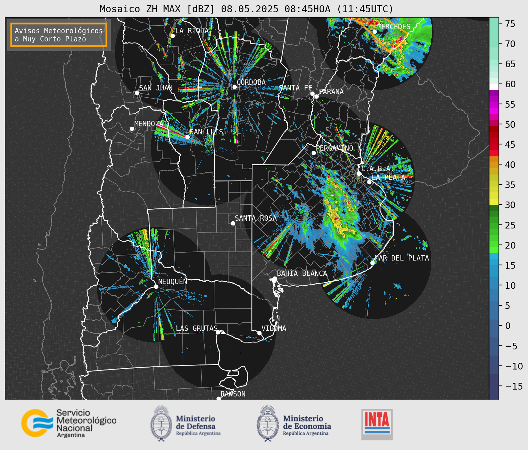Click the Mercedes marker dot
The width and height of the screenshot is (528, 450).
pyautogui.click(x=374, y=32)
